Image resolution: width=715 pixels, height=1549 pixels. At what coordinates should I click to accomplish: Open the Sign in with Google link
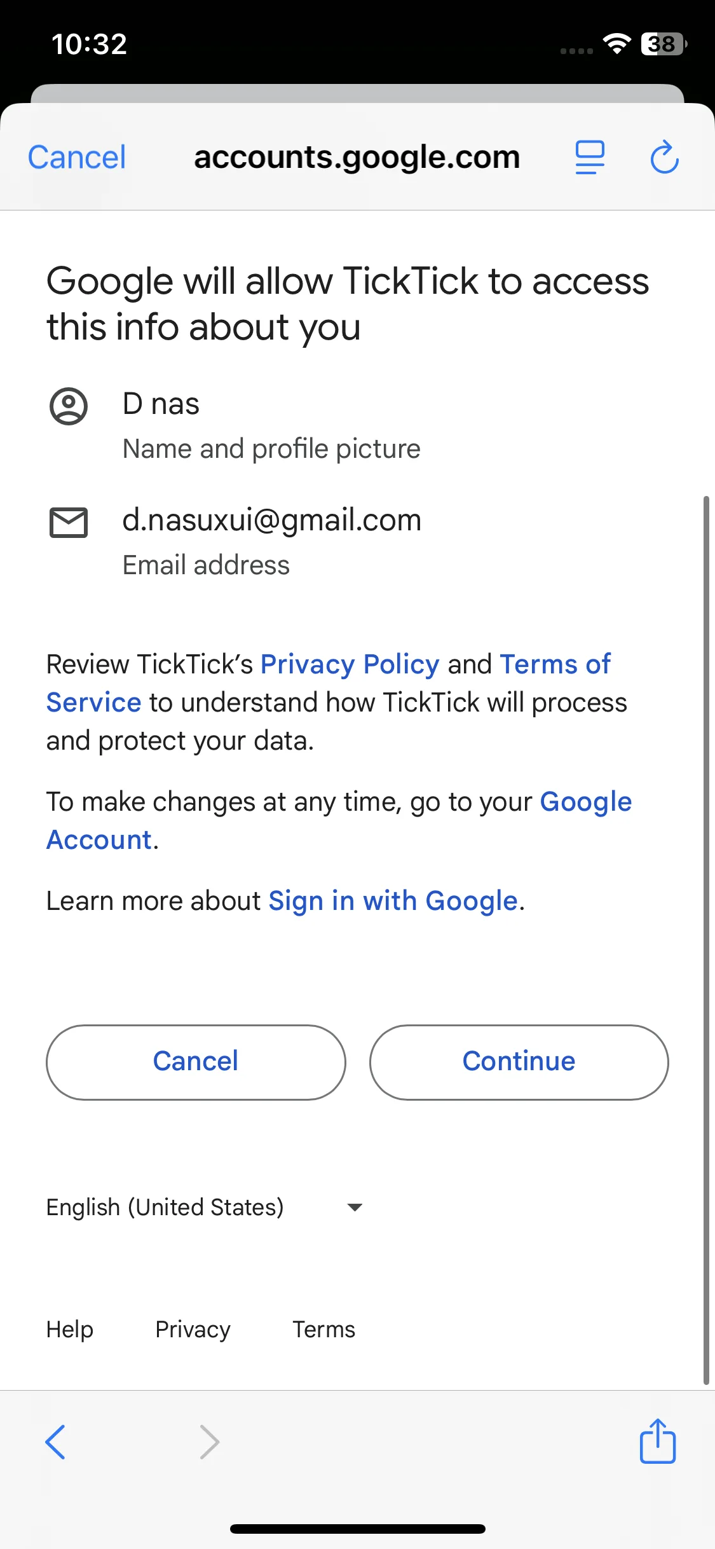[x=393, y=901]
